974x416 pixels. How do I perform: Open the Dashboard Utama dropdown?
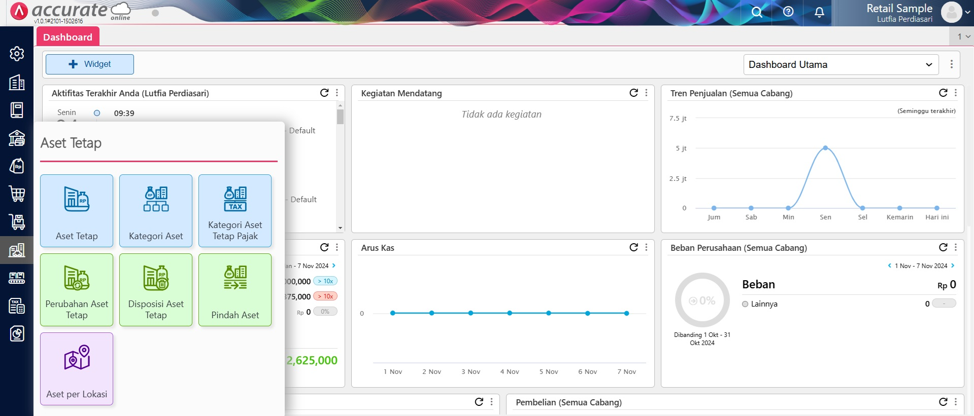point(841,65)
